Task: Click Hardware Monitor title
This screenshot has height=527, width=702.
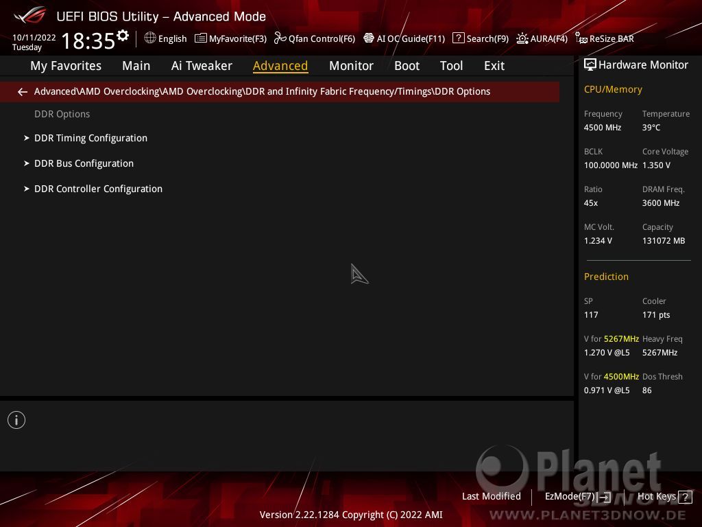Action: pyautogui.click(x=643, y=65)
